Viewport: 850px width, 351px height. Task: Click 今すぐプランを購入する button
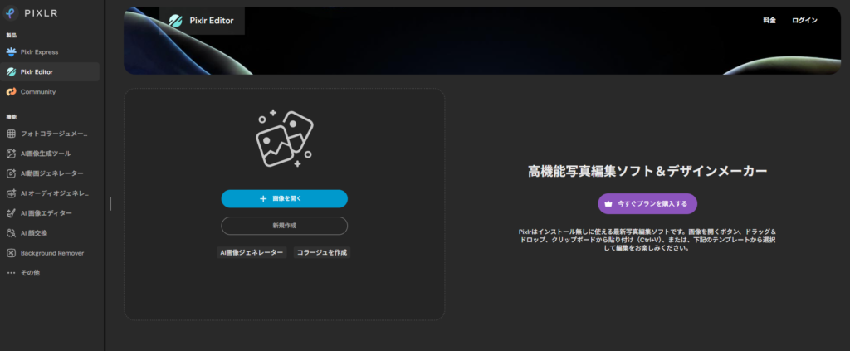[647, 204]
